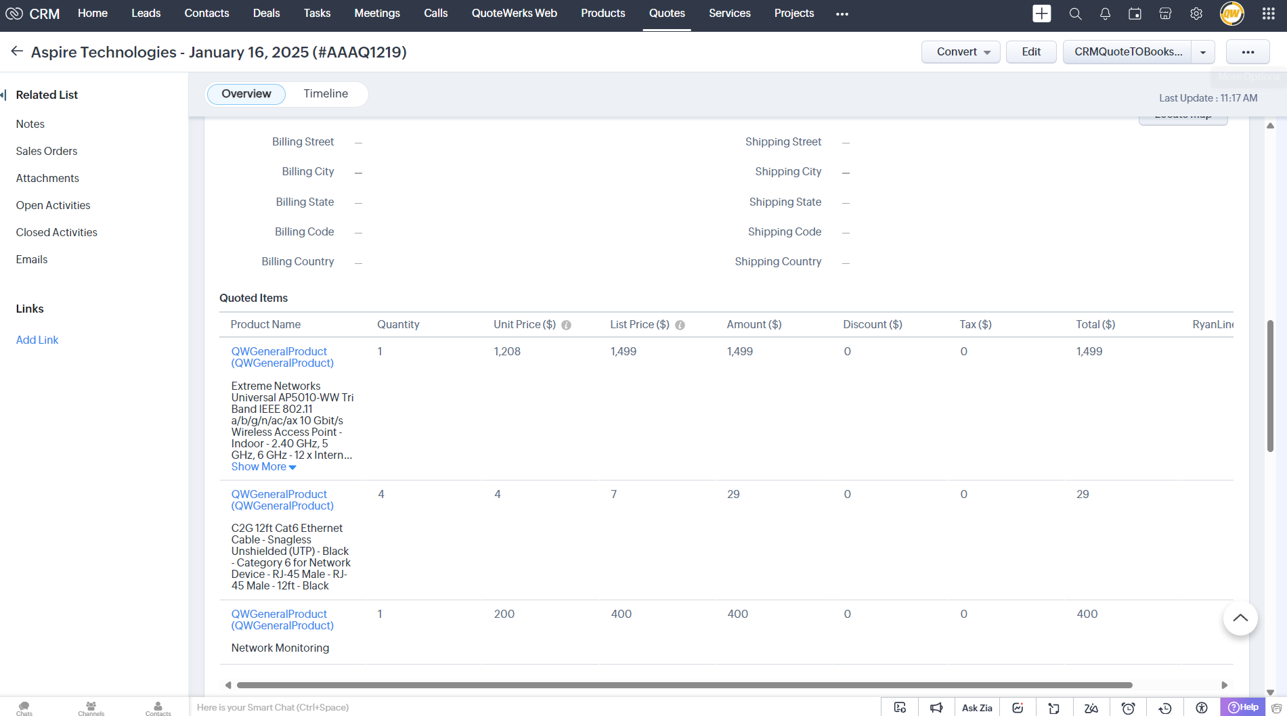Click the List Price info icon

coord(680,325)
